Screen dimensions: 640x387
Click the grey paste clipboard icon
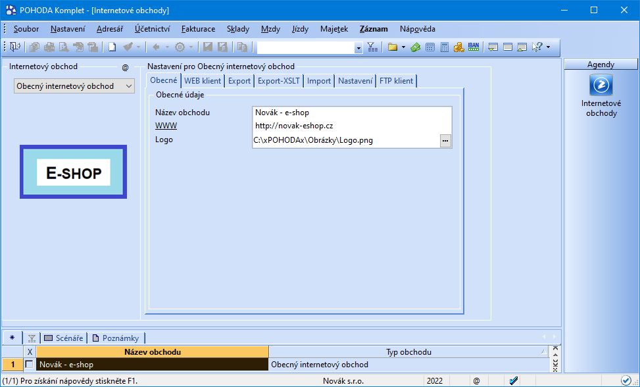[x=243, y=47]
